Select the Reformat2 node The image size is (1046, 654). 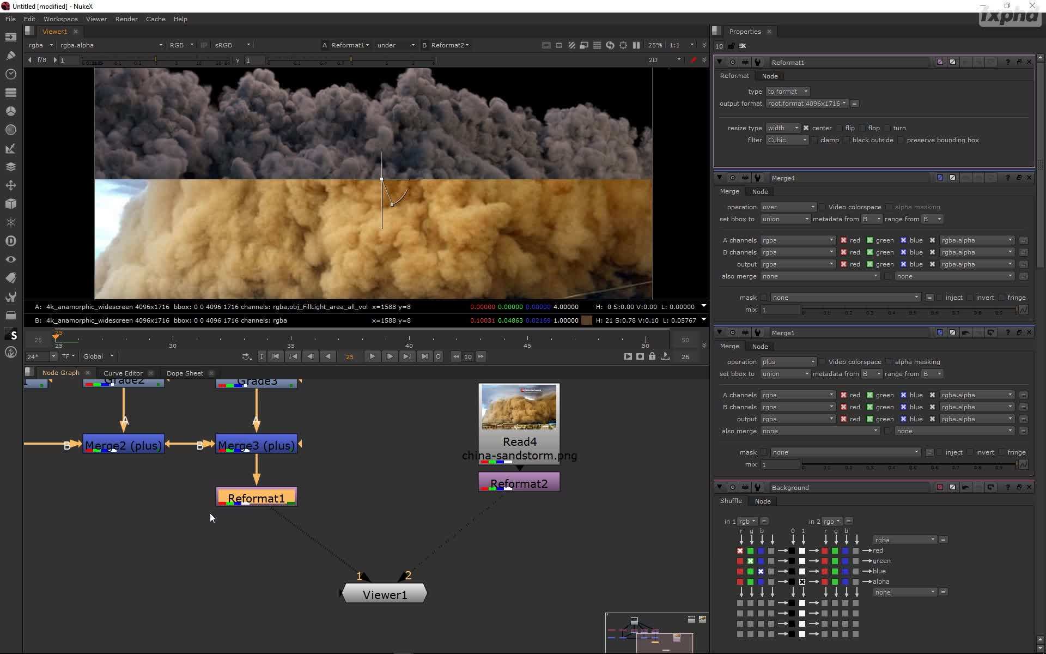point(519,483)
